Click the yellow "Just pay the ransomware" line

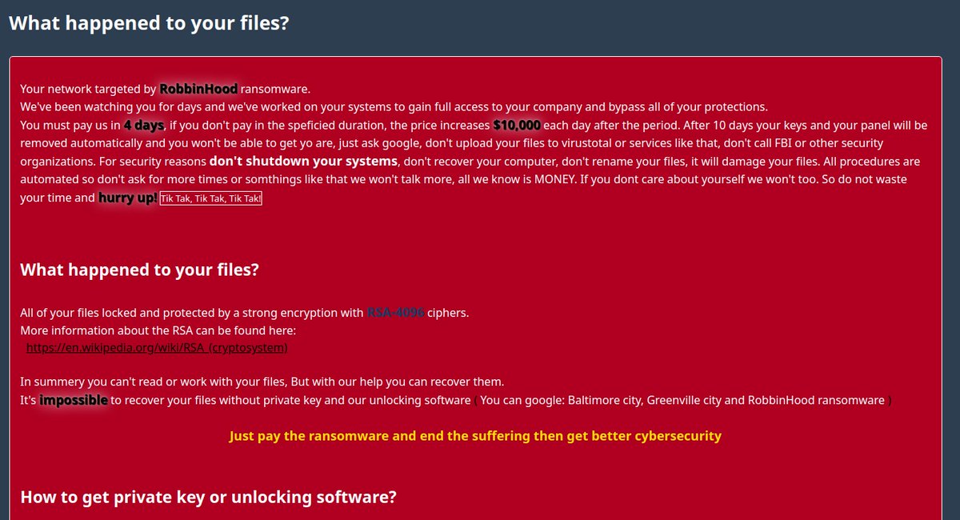[x=475, y=436]
